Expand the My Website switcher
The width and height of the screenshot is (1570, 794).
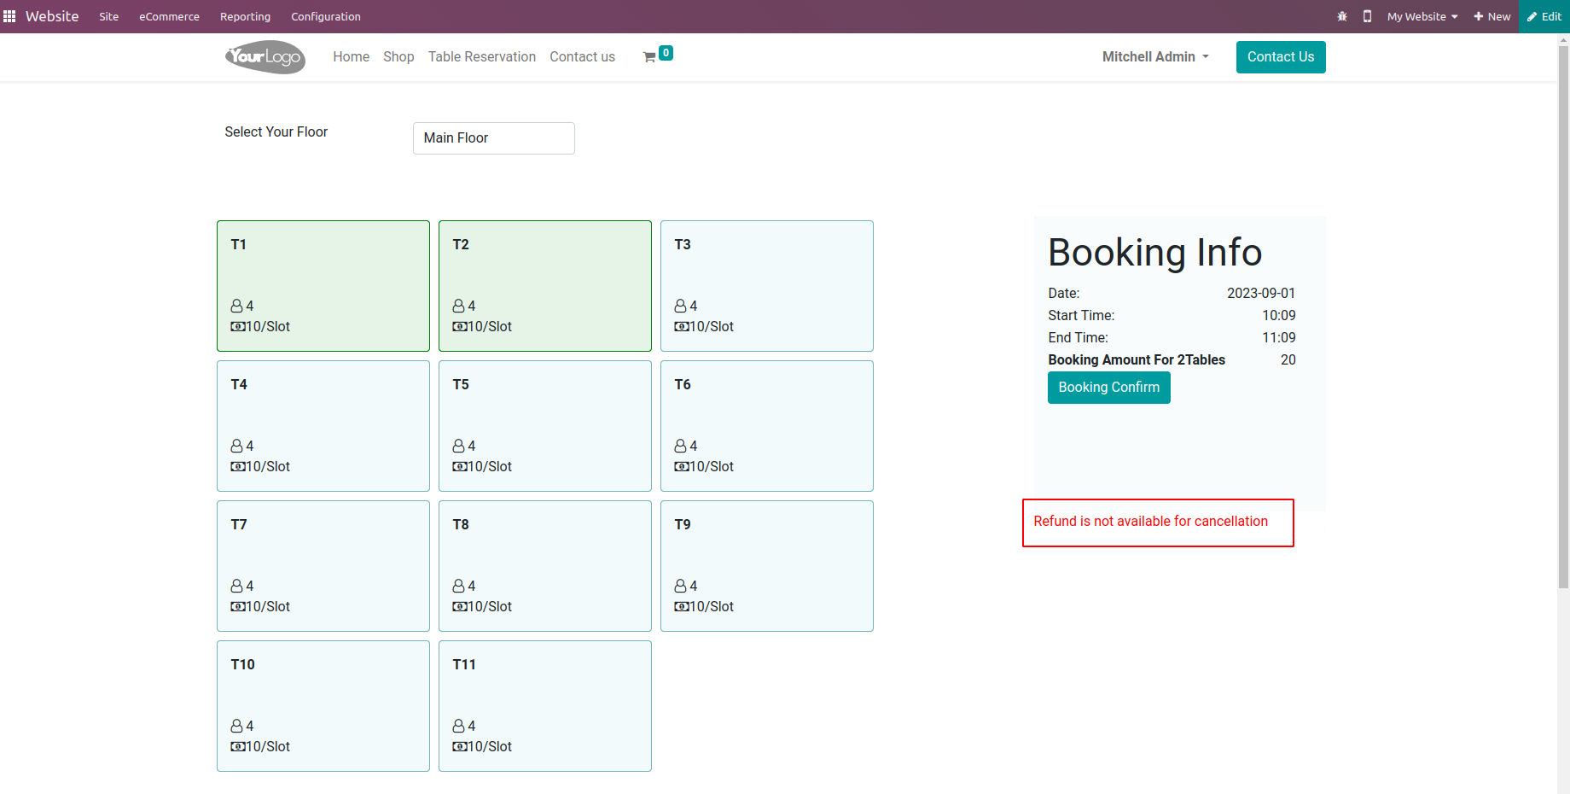point(1422,16)
